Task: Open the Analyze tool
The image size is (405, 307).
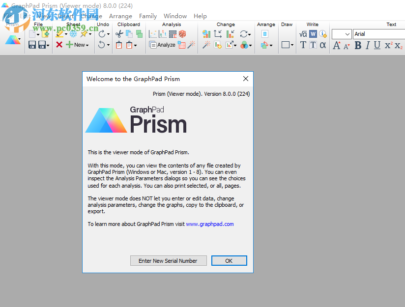Action: pyautogui.click(x=163, y=45)
